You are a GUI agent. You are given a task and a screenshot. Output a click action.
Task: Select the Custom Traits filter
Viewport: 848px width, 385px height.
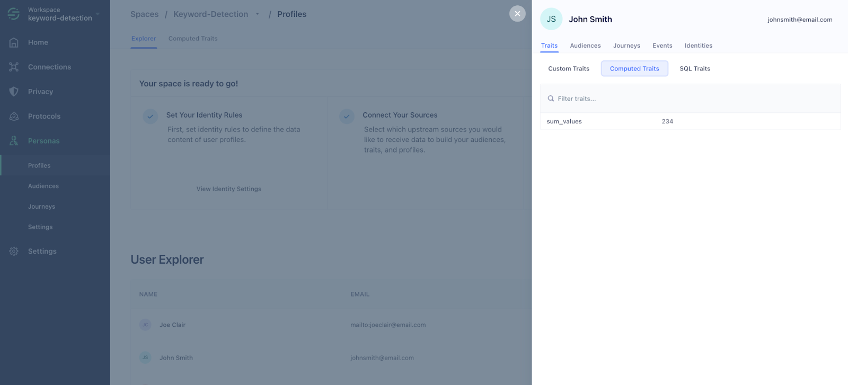point(568,68)
